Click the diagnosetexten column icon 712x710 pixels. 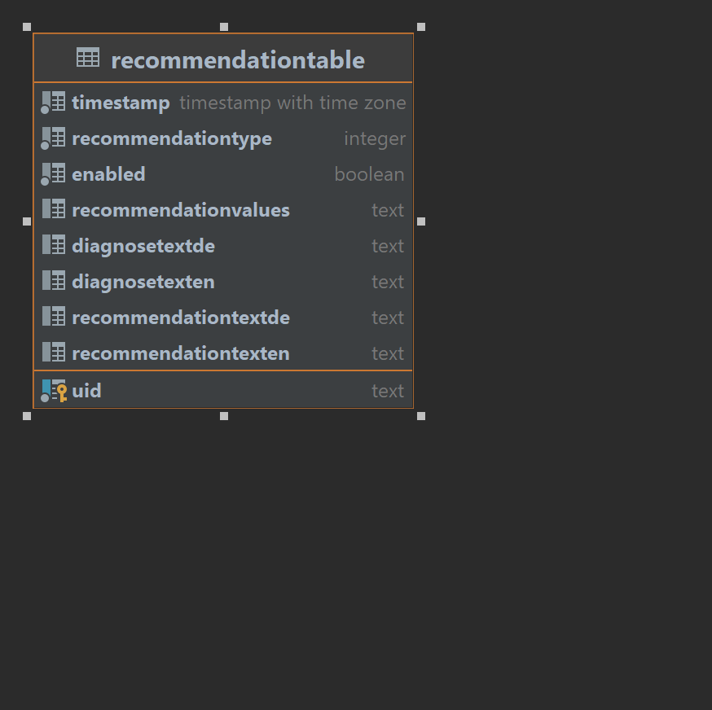[x=55, y=281]
